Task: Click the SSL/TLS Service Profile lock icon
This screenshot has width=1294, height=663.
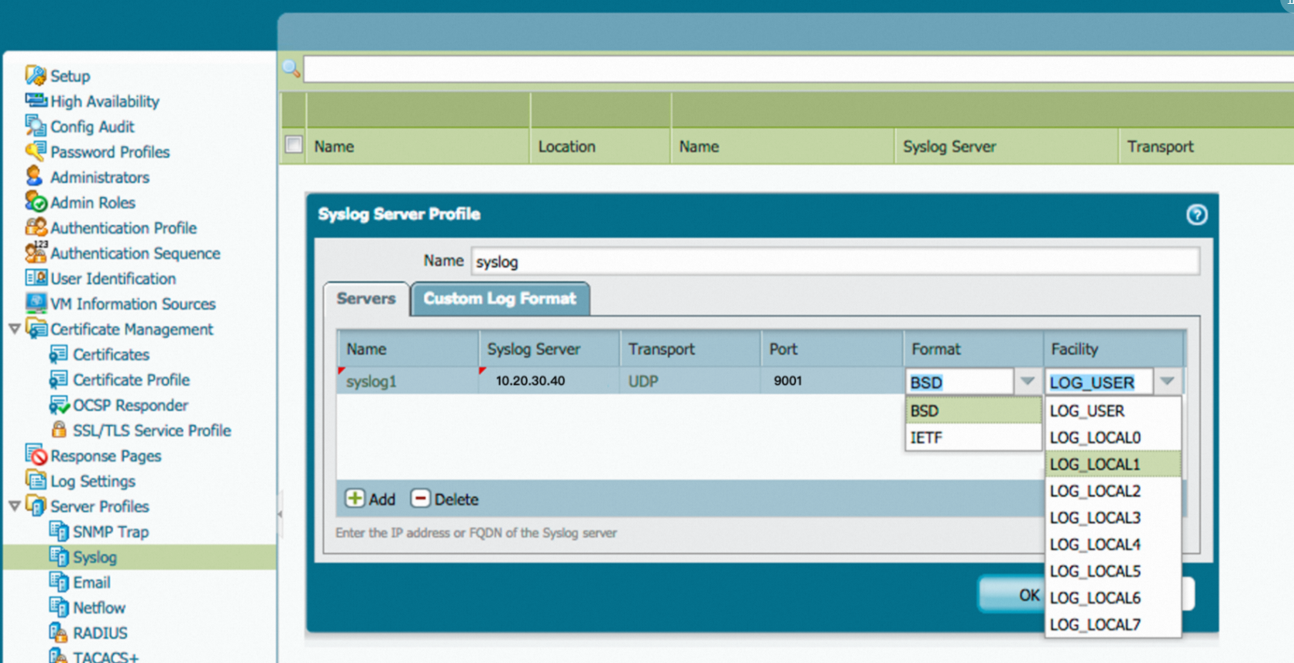Action: (x=58, y=429)
